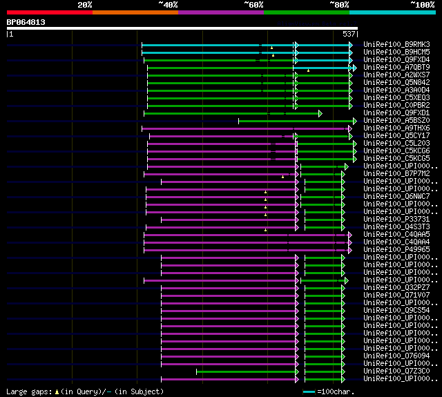This screenshot has height=397, width=442.
Task: Click the green segment in the O76094 row
Action: tap(323, 357)
